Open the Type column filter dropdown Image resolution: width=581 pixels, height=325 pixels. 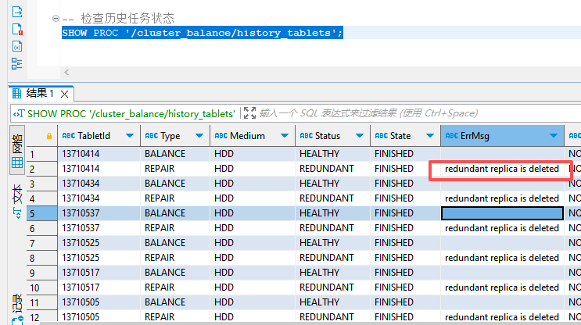coord(200,136)
